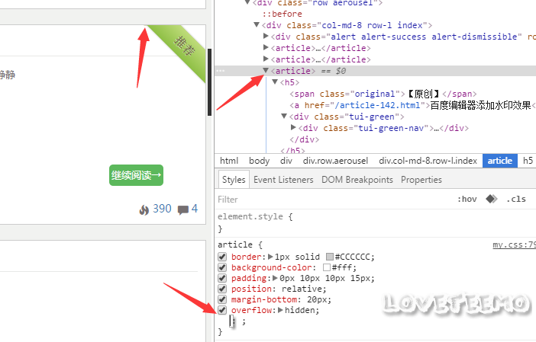The height and width of the screenshot is (342, 536).
Task: Uncheck the border property checkbox
Action: coord(223,257)
